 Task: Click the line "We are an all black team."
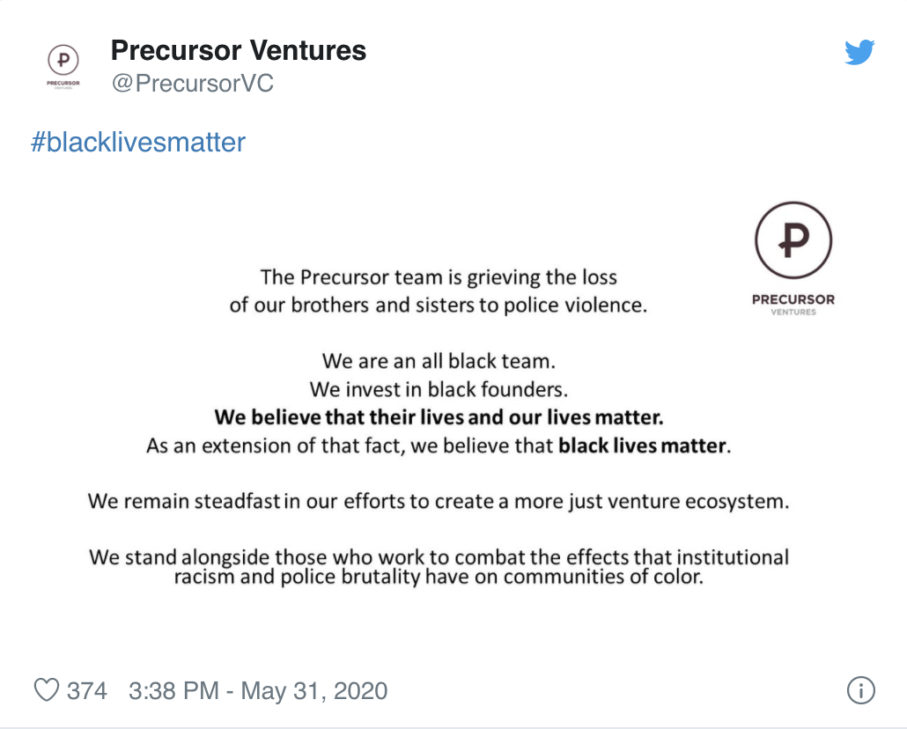coord(439,361)
